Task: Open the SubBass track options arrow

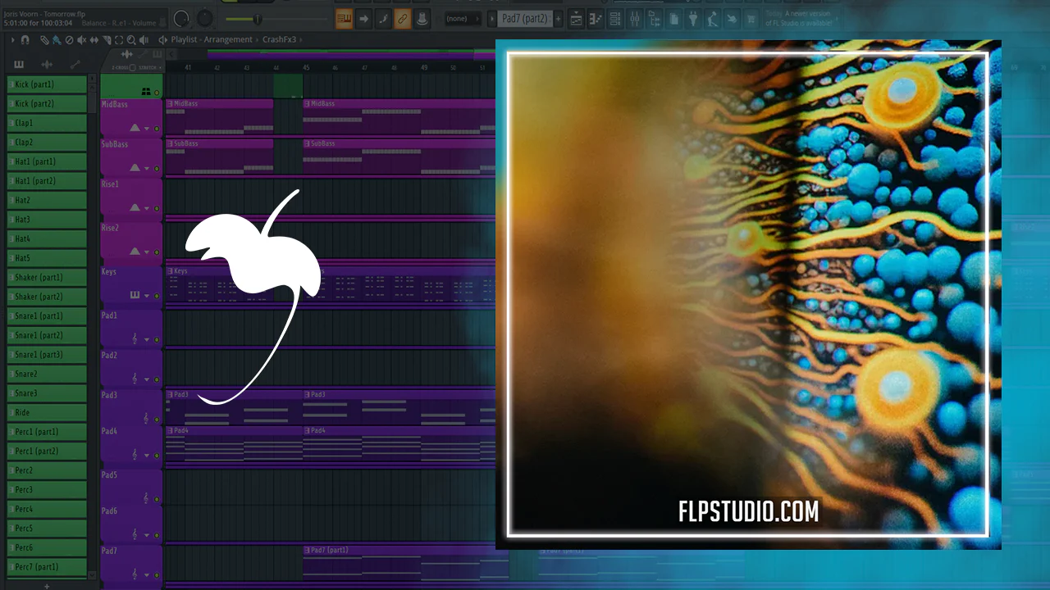Action: [x=147, y=169]
